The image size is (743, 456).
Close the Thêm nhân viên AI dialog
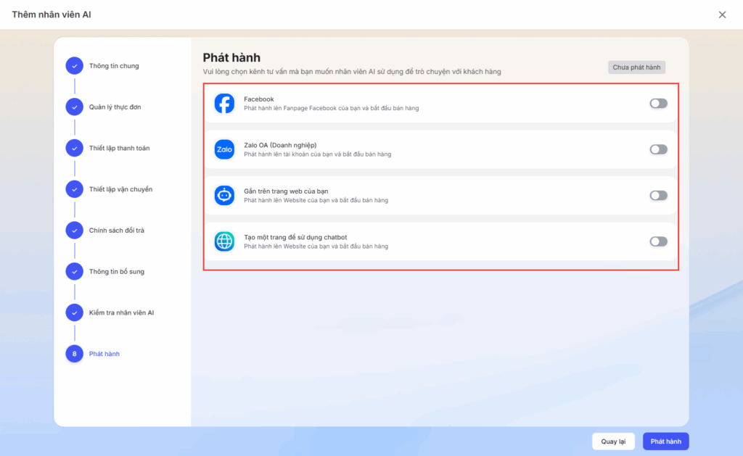(x=722, y=14)
